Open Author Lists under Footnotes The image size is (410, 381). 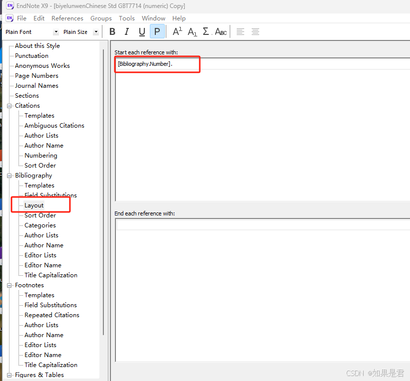click(41, 325)
